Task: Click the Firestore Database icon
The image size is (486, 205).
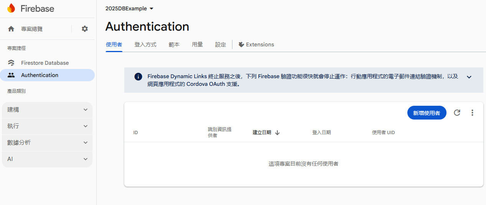Action: (11, 63)
